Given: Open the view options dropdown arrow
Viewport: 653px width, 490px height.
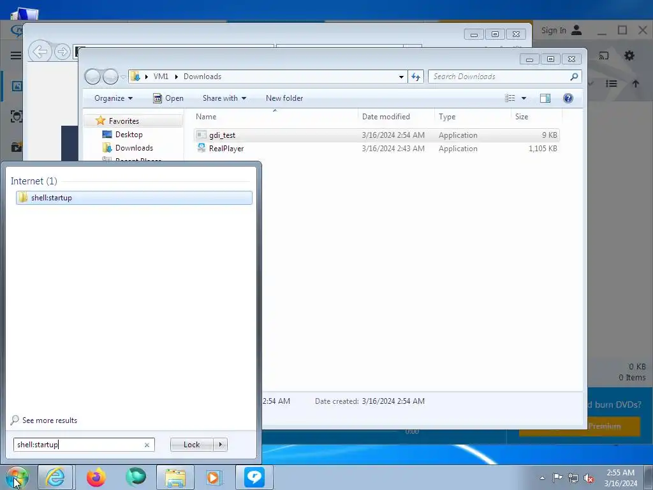Looking at the screenshot, I should click(x=524, y=98).
